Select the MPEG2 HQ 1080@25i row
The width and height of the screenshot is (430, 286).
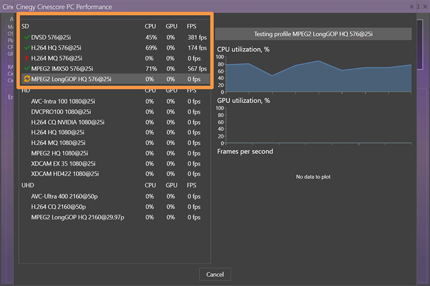pyautogui.click(x=116, y=153)
